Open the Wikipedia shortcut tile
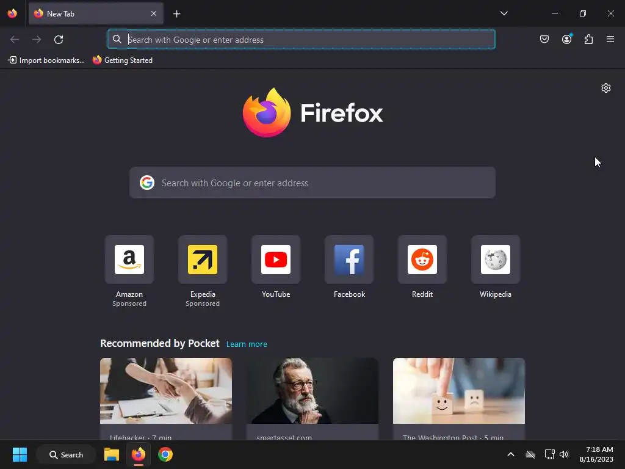 496,260
